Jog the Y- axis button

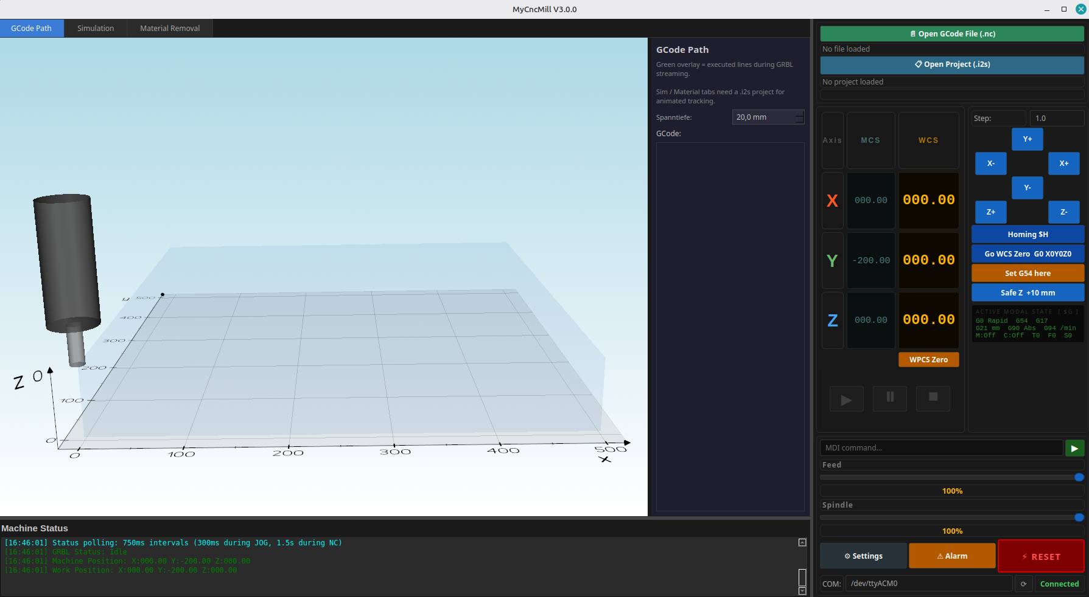pos(1028,188)
